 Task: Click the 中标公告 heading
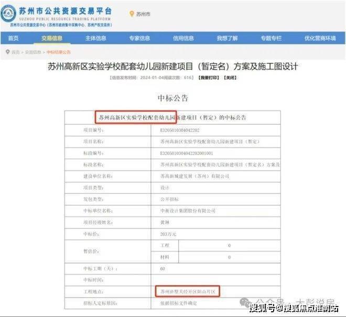(x=173, y=98)
